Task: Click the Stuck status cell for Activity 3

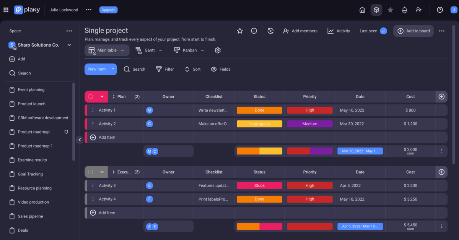Action: tap(259, 186)
